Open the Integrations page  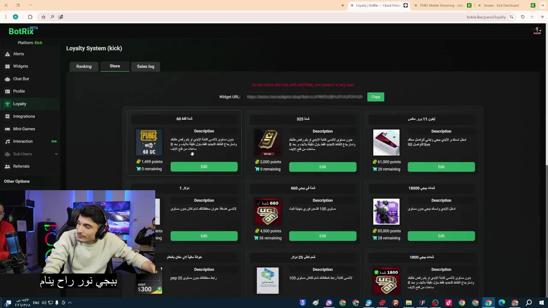24,116
